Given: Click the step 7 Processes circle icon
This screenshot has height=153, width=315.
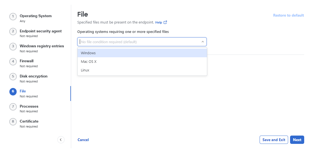Looking at the screenshot, I should coord(13,107).
